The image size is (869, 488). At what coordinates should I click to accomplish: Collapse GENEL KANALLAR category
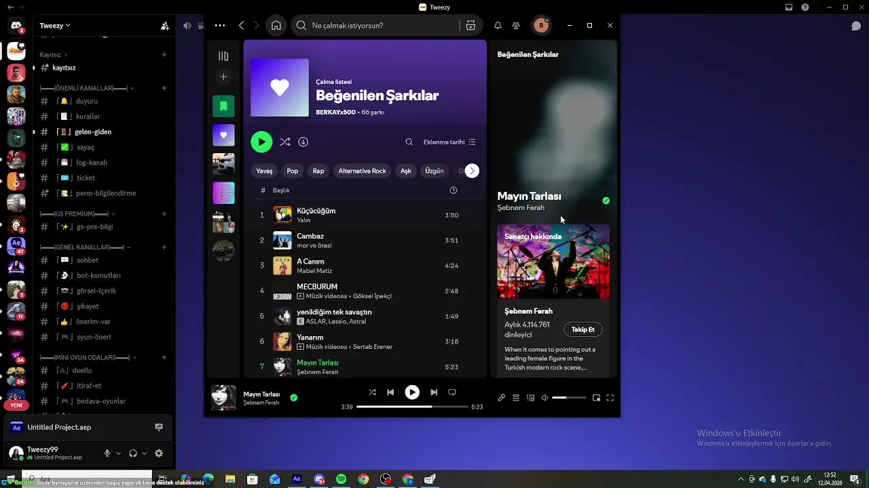85,247
